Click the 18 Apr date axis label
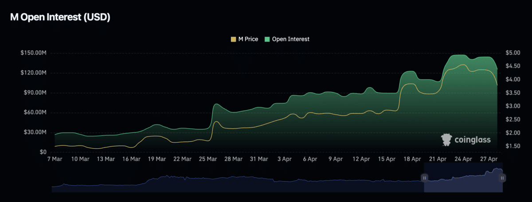This screenshot has width=532, height=202. tap(412, 159)
